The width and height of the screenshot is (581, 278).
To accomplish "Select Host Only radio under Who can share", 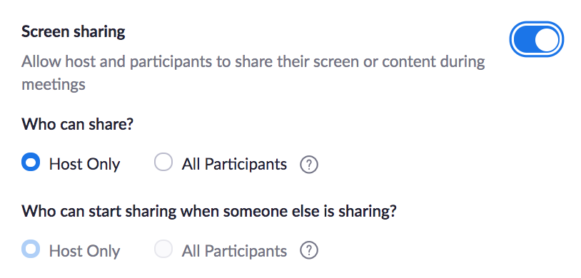I will click(31, 162).
